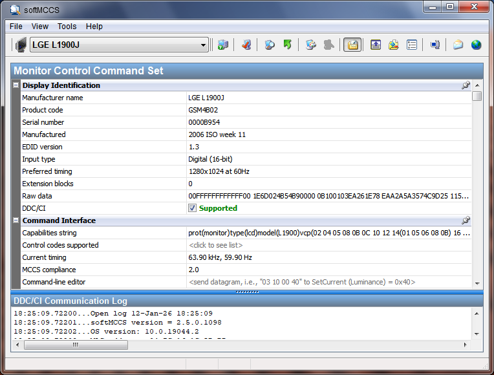Click the Open log line in communication log

pos(113,313)
